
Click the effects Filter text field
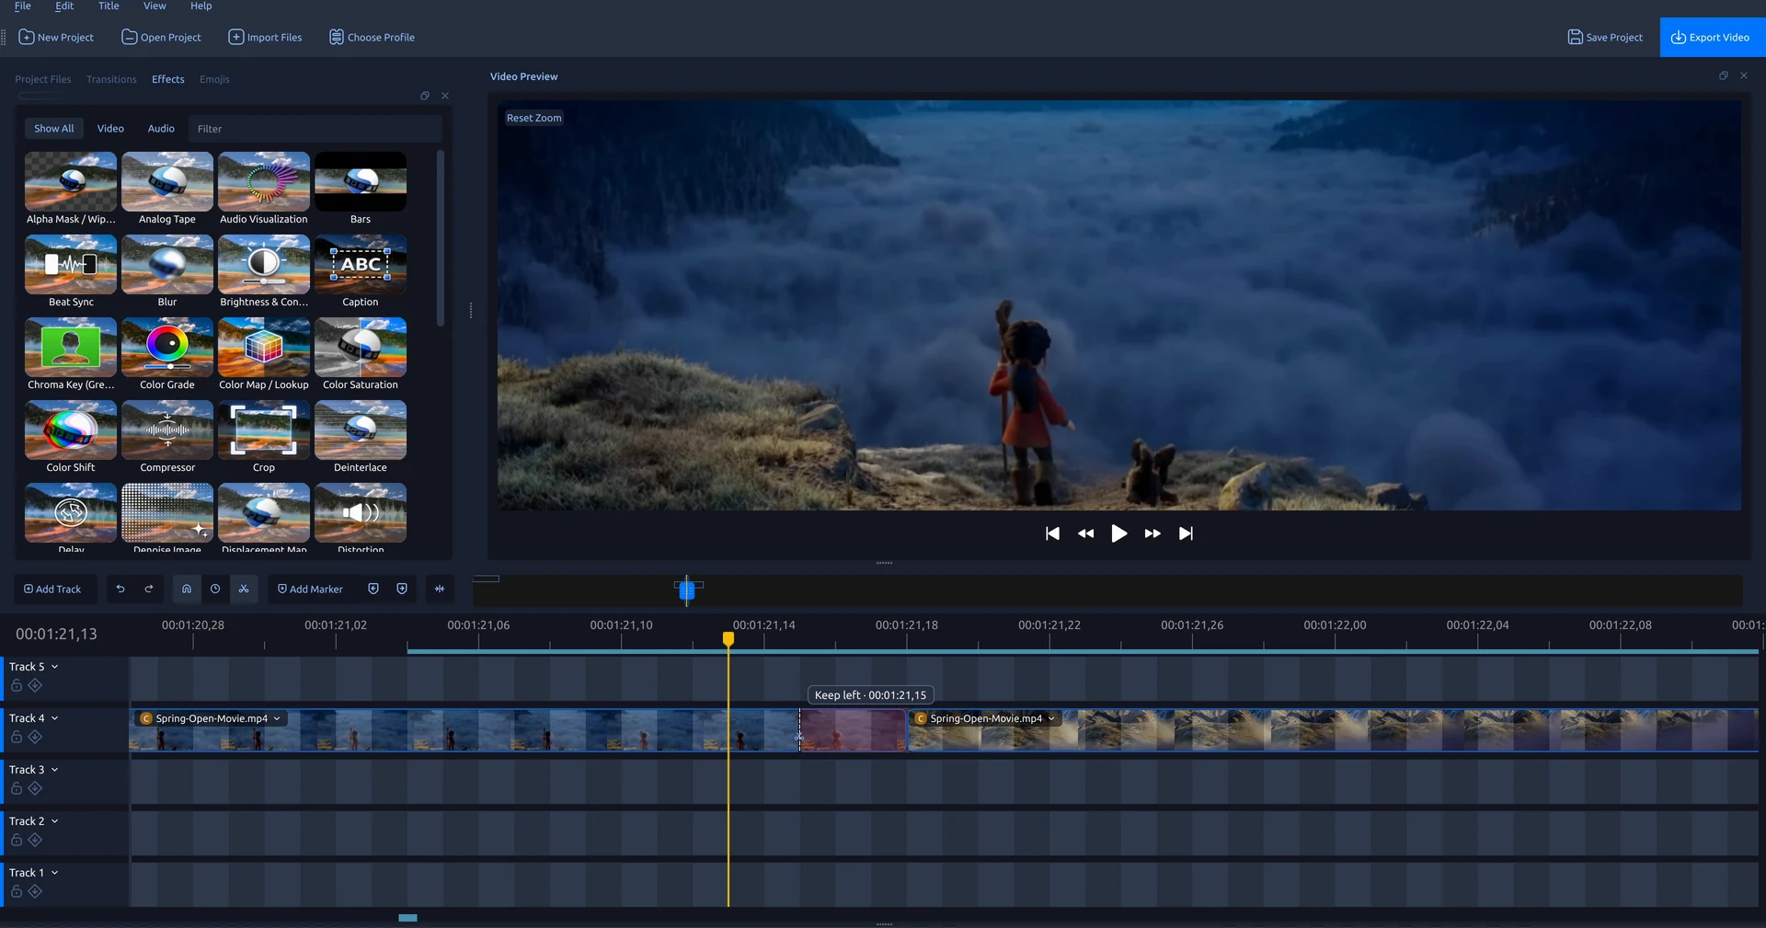tap(315, 129)
